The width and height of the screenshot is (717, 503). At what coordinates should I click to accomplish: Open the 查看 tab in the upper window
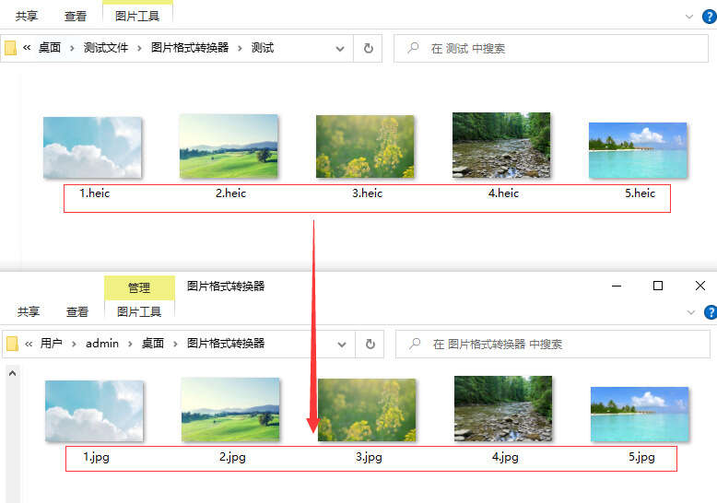[76, 16]
